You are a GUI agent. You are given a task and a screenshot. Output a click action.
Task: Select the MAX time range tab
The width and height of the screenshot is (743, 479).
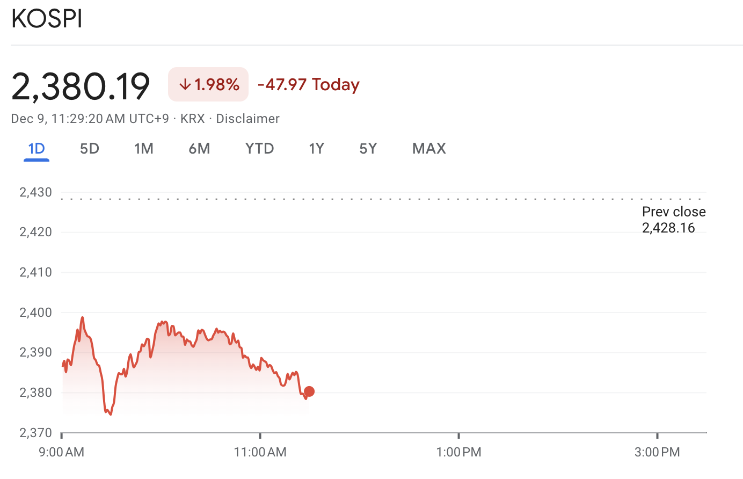tap(429, 149)
